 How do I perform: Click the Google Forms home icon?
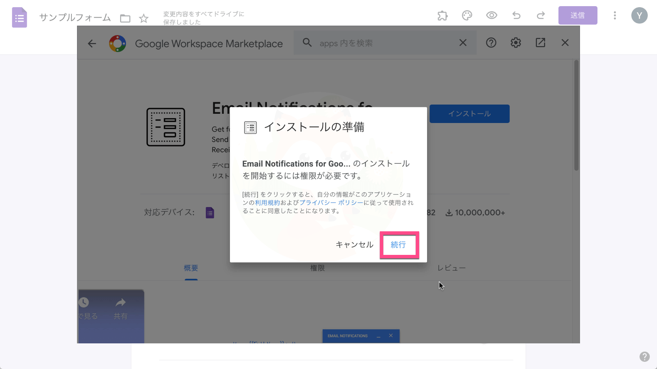pos(20,17)
